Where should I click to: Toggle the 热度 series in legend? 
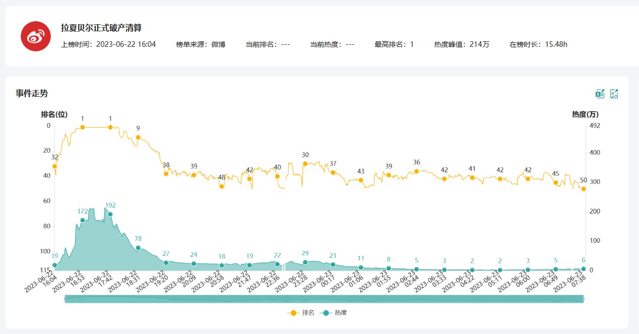334,313
